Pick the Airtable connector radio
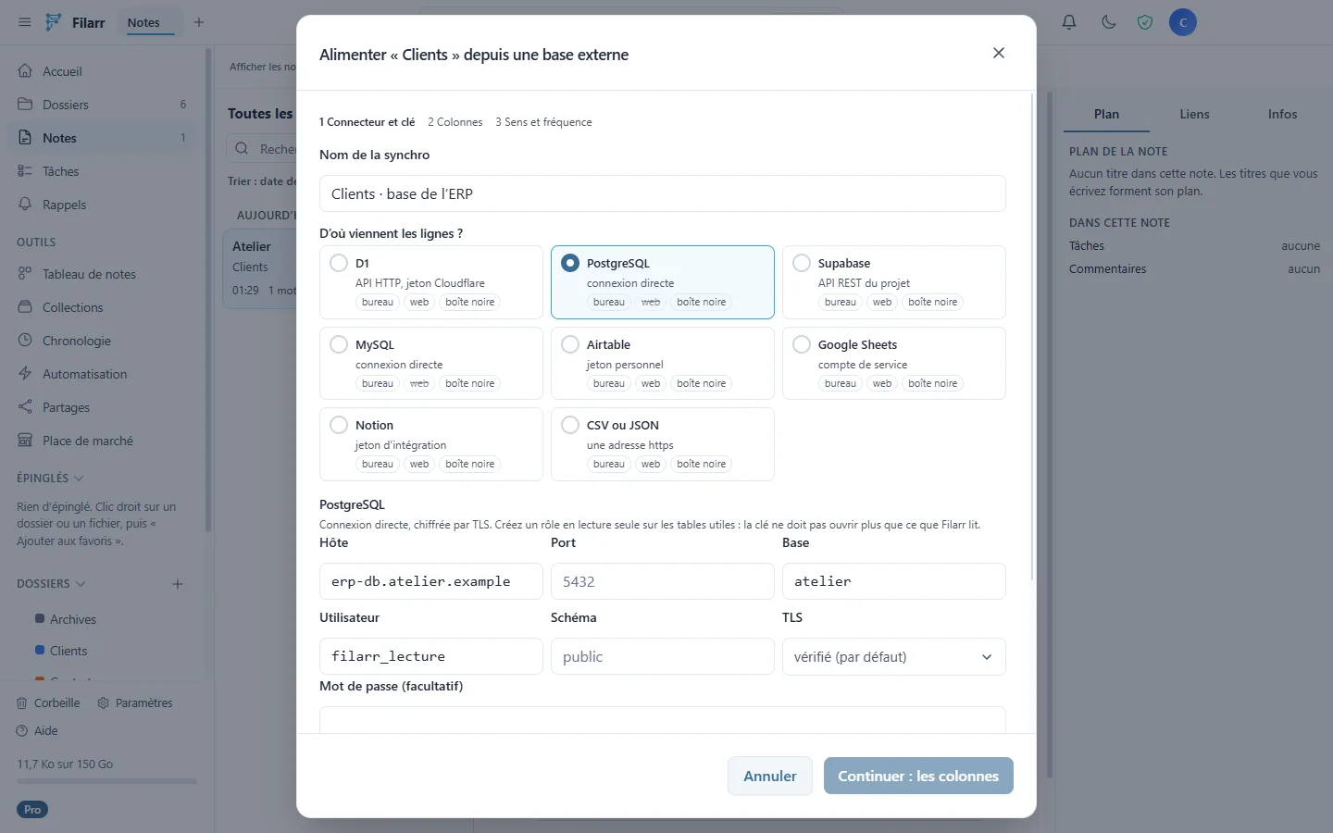Image resolution: width=1333 pixels, height=833 pixels. pyautogui.click(x=570, y=344)
